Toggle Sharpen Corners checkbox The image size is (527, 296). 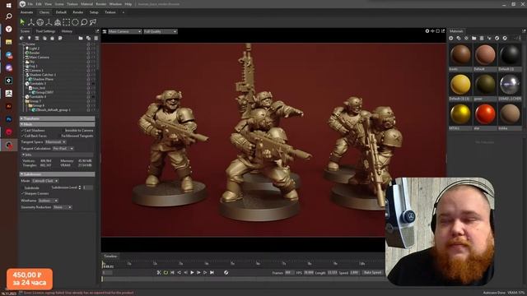point(22,194)
